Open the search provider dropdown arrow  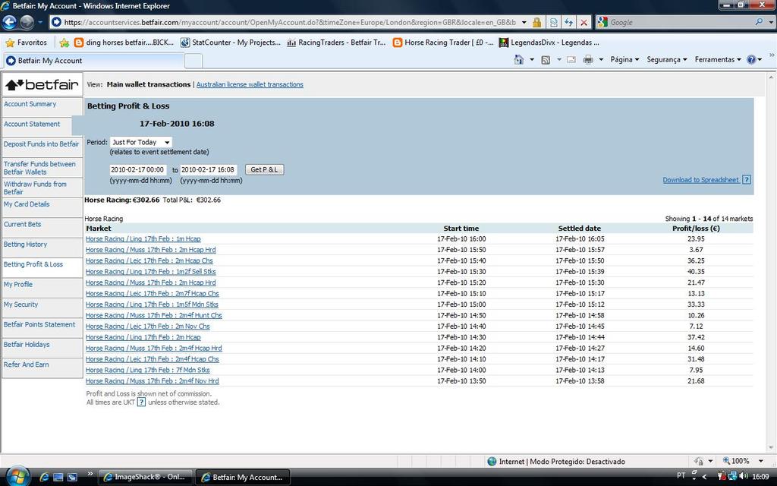770,22
